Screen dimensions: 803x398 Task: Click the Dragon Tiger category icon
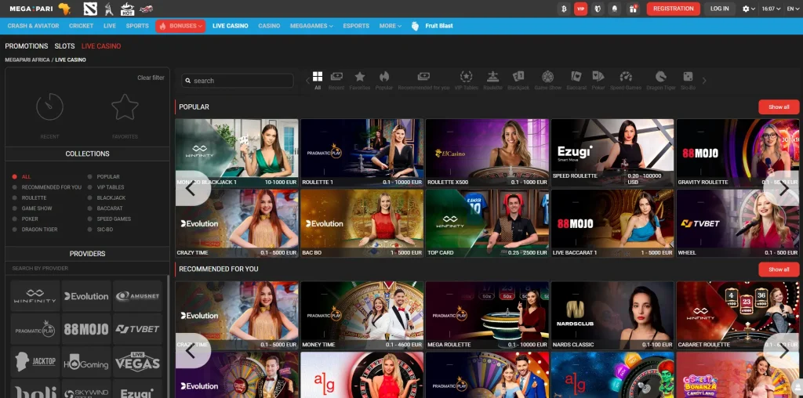[x=660, y=78]
